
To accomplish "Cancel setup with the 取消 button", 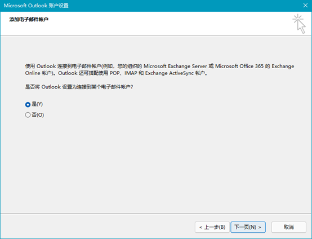I will pos(289,227).
